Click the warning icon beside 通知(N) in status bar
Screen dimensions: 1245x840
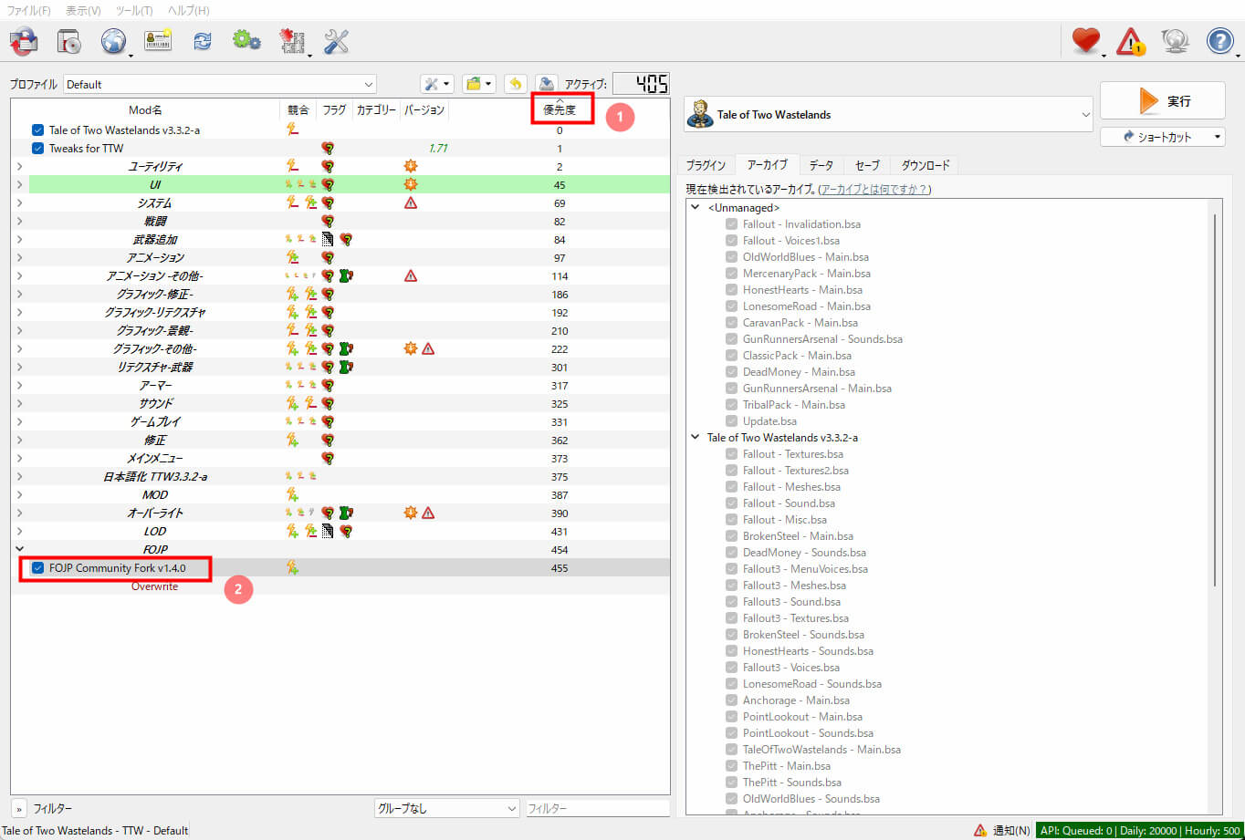980,831
